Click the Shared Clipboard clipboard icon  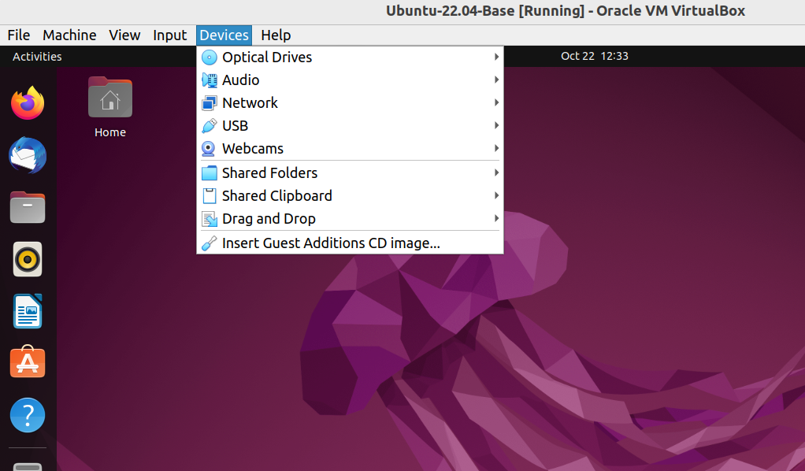click(210, 195)
